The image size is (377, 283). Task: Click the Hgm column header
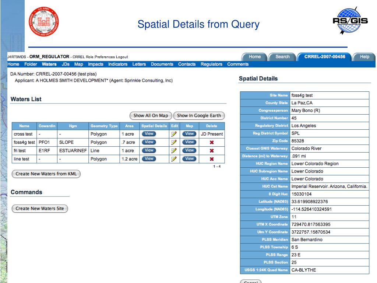73,126
